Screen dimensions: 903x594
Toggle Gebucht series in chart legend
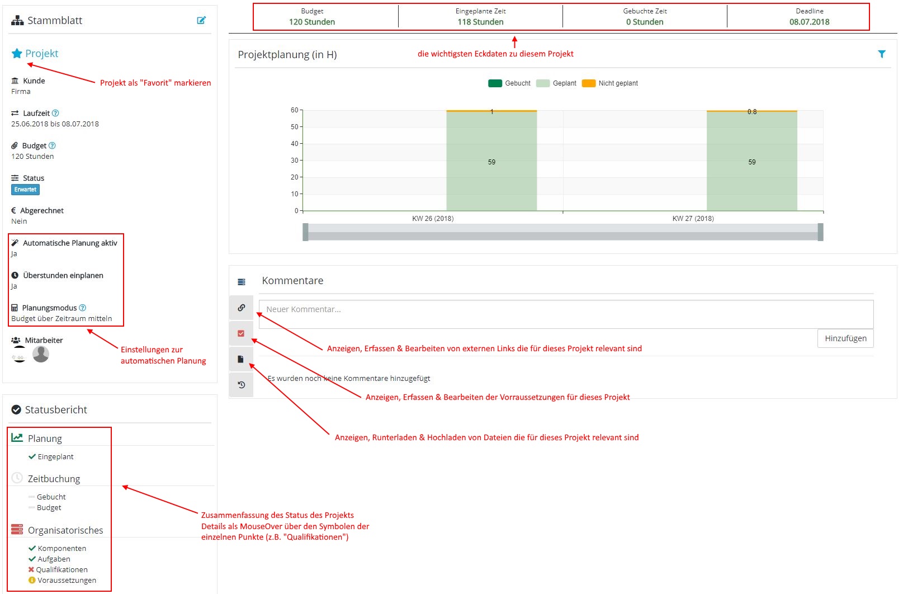click(509, 83)
